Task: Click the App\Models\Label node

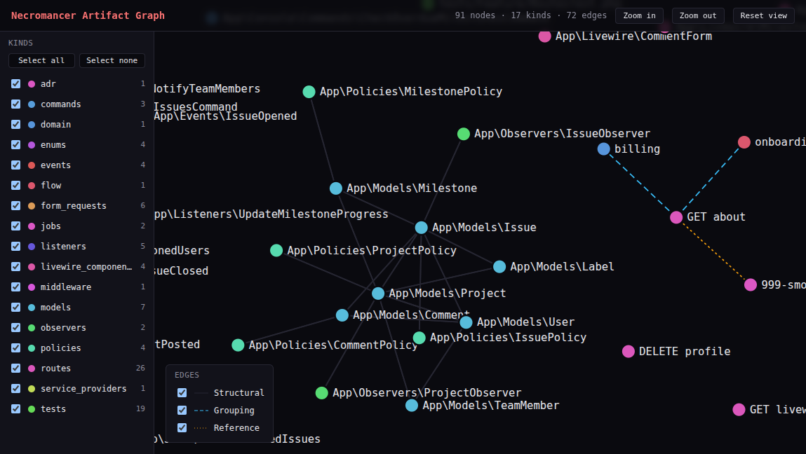Action: coord(499,266)
